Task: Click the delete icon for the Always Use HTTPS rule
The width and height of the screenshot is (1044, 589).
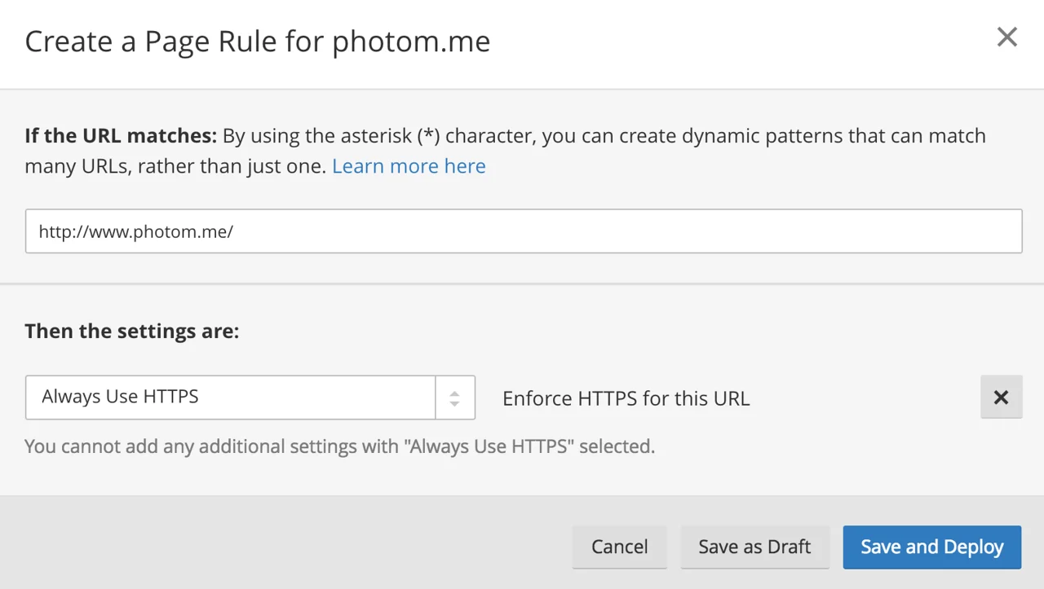Action: coord(1001,397)
